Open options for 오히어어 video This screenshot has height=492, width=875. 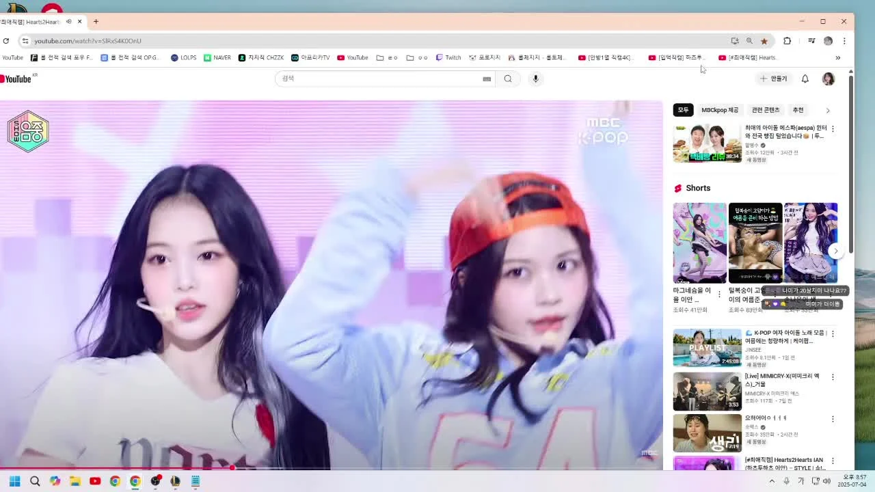(x=833, y=419)
